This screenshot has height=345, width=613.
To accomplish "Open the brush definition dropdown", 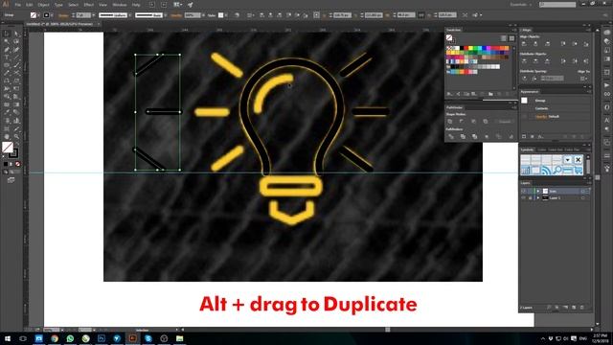I will pyautogui.click(x=166, y=15).
